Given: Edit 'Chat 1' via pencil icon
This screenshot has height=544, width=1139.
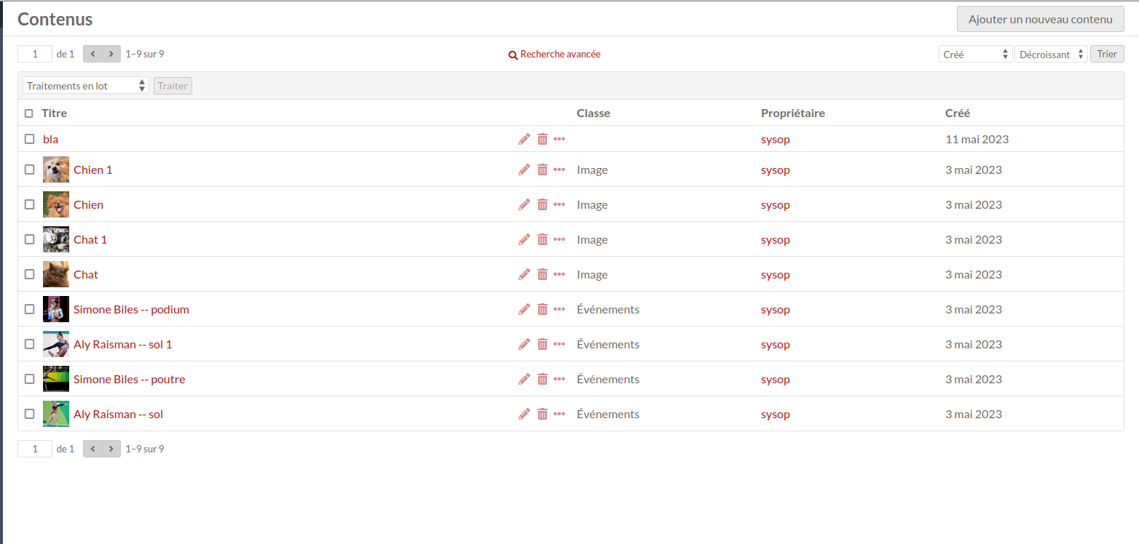Looking at the screenshot, I should [524, 239].
